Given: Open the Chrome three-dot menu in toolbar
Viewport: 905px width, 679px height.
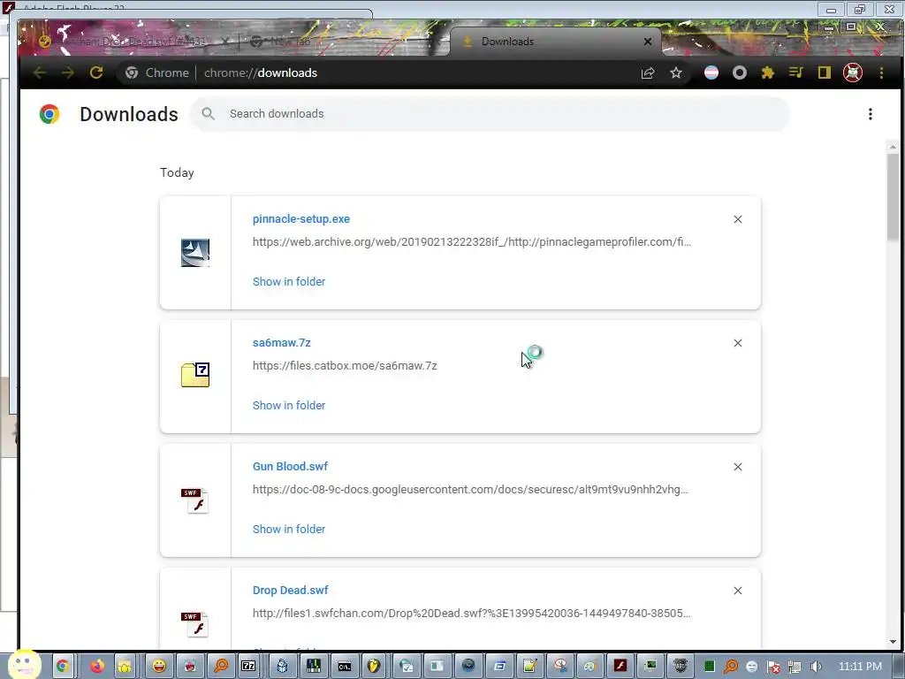Looking at the screenshot, I should point(881,72).
